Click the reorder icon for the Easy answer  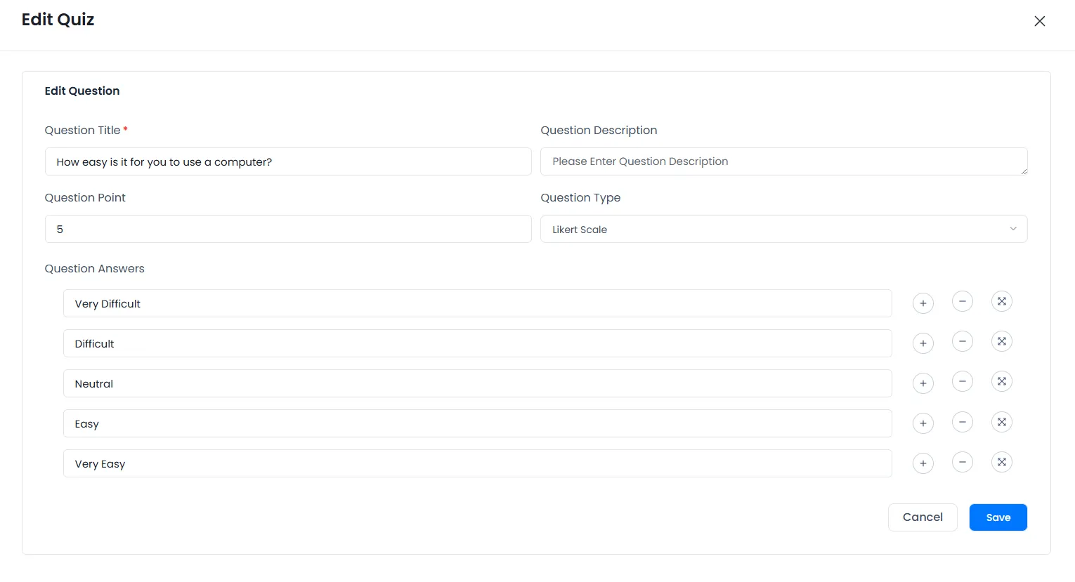point(1001,421)
